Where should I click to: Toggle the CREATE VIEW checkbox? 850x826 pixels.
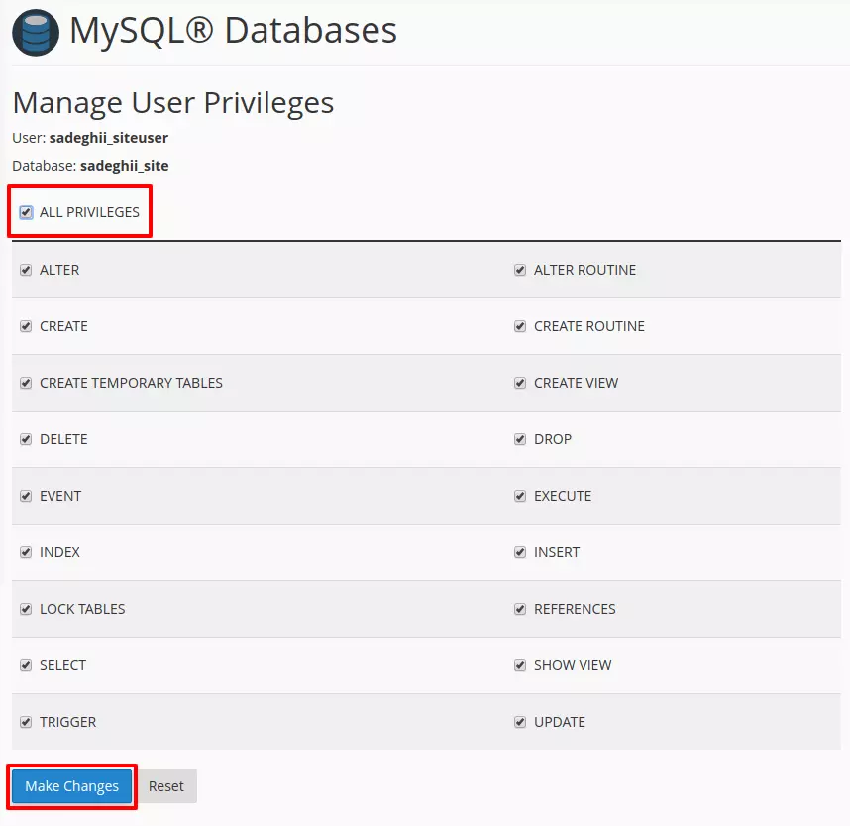tap(520, 383)
